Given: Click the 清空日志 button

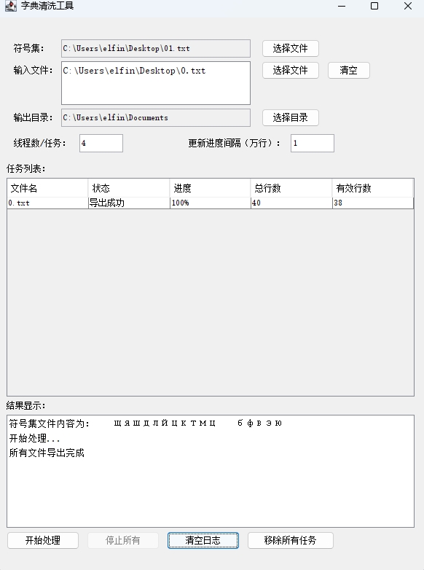Looking at the screenshot, I should click(x=203, y=540).
